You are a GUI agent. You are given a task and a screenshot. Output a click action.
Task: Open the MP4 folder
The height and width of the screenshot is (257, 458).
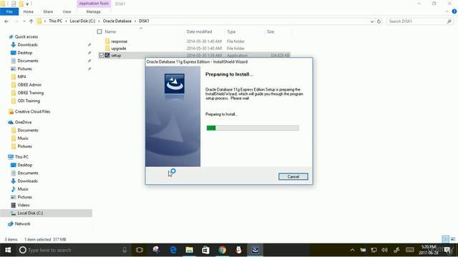pos(21,76)
